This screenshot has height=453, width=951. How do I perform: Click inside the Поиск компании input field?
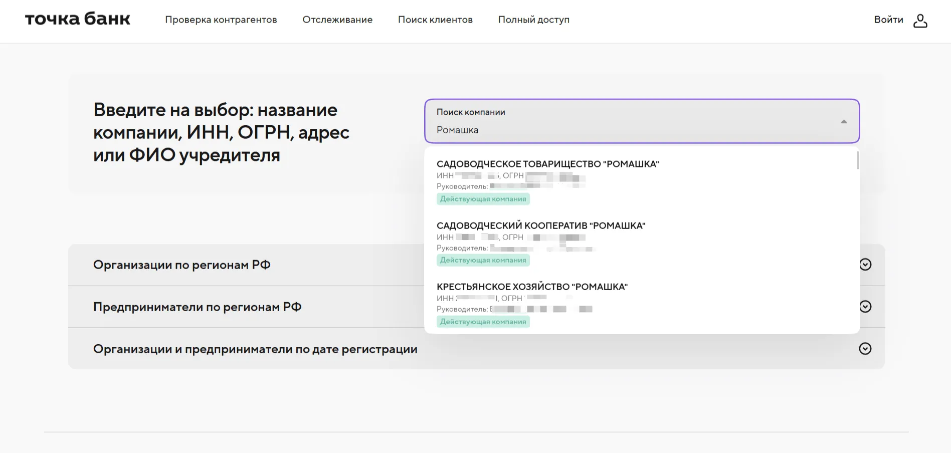pos(551,129)
